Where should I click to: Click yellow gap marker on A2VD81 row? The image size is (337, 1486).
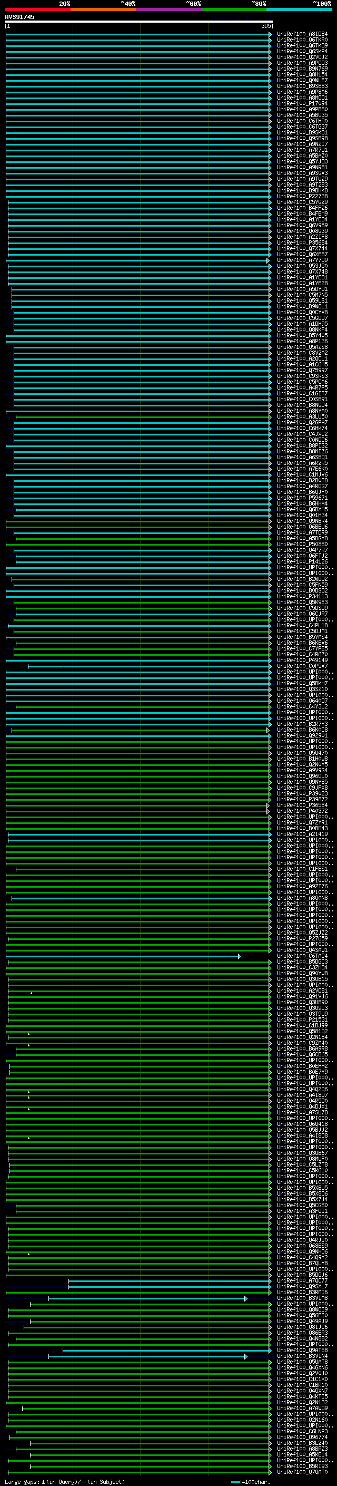(x=31, y=993)
